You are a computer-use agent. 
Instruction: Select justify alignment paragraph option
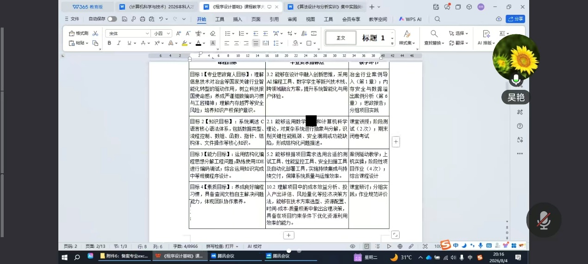click(256, 43)
